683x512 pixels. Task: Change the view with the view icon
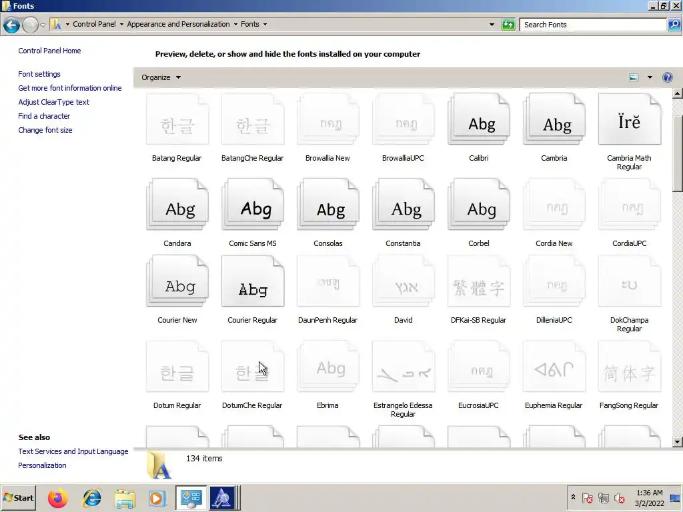tap(634, 77)
